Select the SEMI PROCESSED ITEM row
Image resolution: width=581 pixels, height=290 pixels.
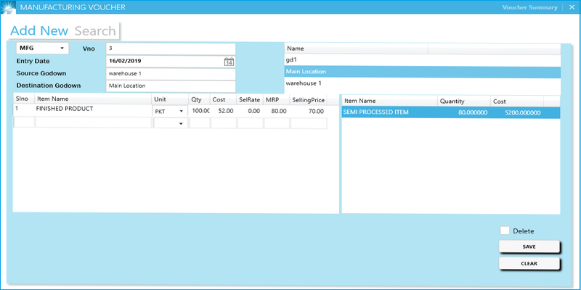coord(450,112)
